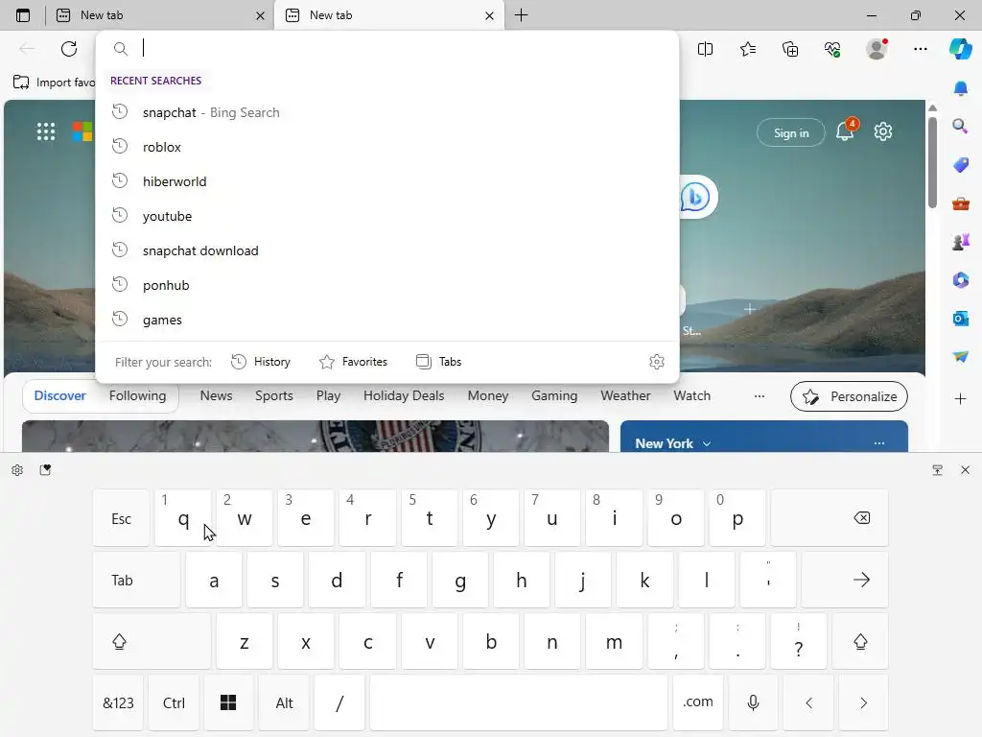The image size is (982, 737).
Task: Tap the keyboard spacebar
Action: pos(519,702)
